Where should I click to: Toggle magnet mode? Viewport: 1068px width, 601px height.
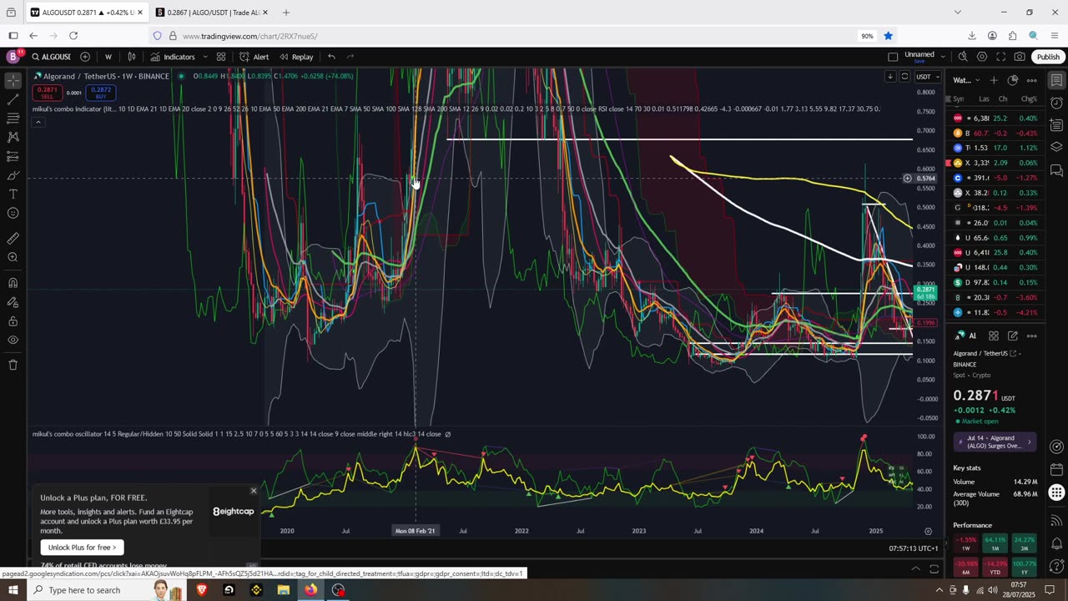13,282
